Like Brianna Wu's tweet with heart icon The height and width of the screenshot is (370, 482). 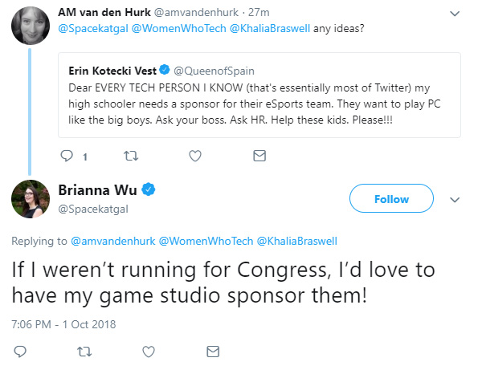149,352
